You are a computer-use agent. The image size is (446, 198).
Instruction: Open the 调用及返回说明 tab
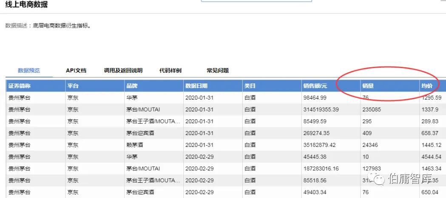[x=123, y=71]
